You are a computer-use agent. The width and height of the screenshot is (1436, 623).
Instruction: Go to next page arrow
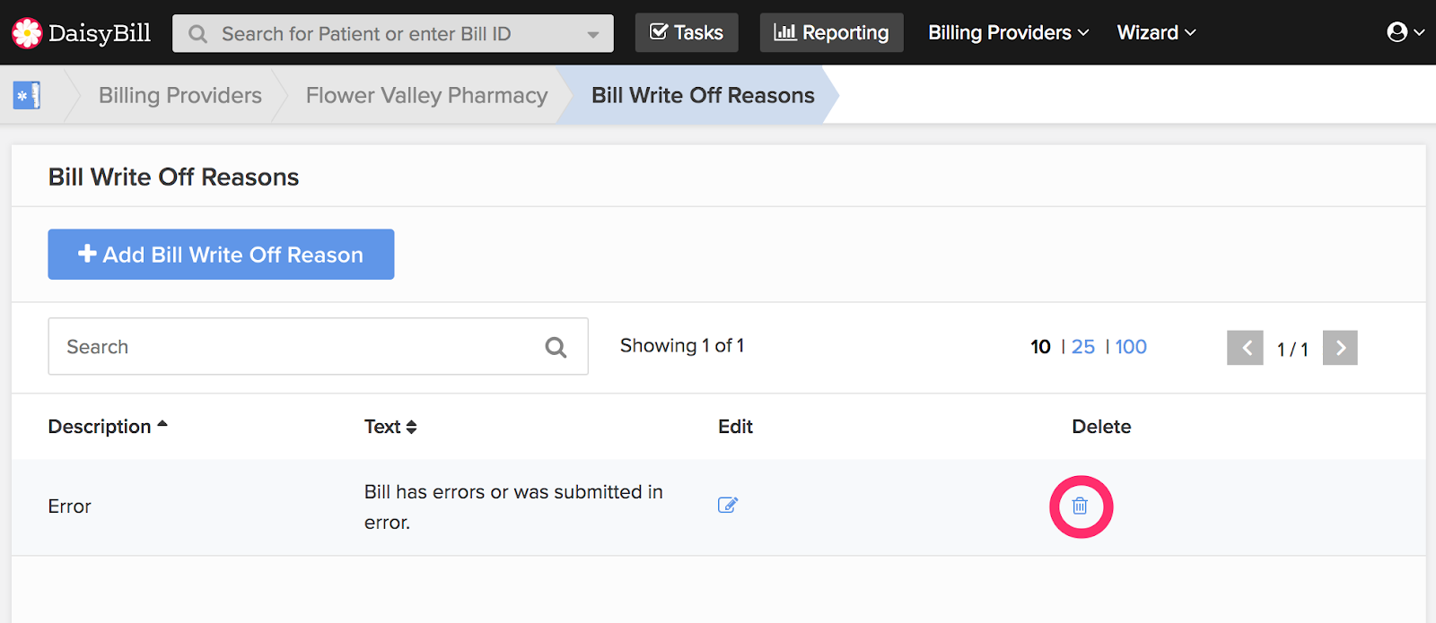[1340, 348]
